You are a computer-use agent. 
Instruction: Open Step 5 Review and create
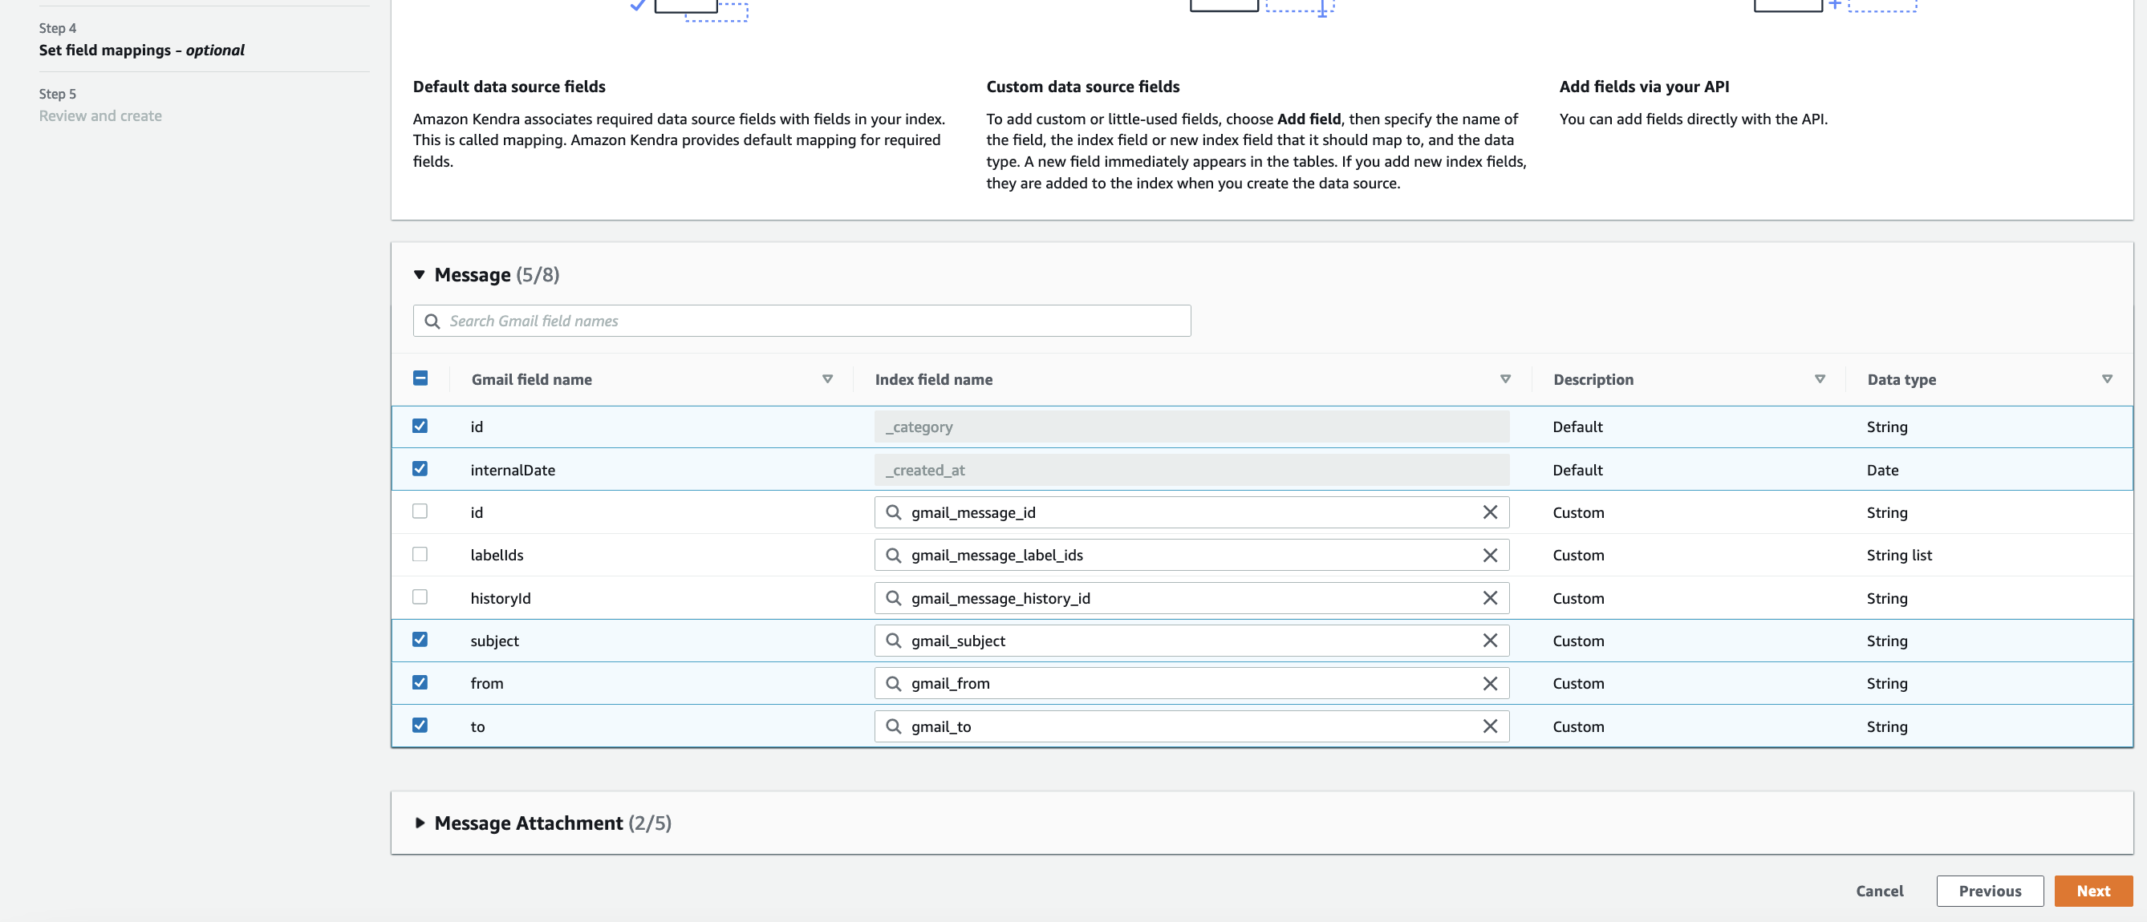pos(100,115)
